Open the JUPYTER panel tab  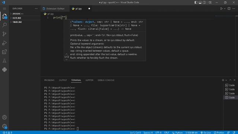pos(89,80)
